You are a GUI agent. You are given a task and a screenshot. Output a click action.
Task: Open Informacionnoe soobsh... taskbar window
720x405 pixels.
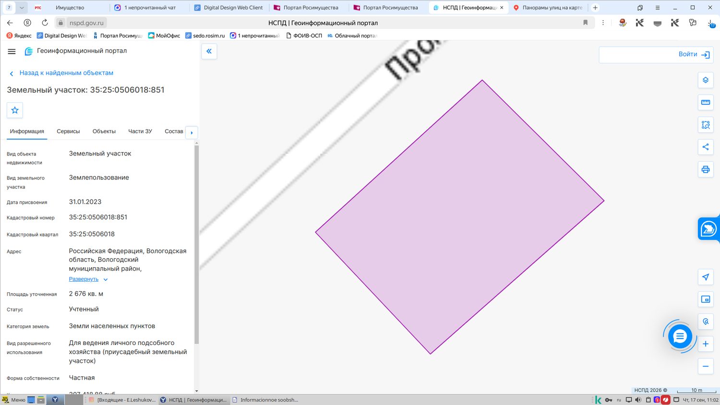265,400
